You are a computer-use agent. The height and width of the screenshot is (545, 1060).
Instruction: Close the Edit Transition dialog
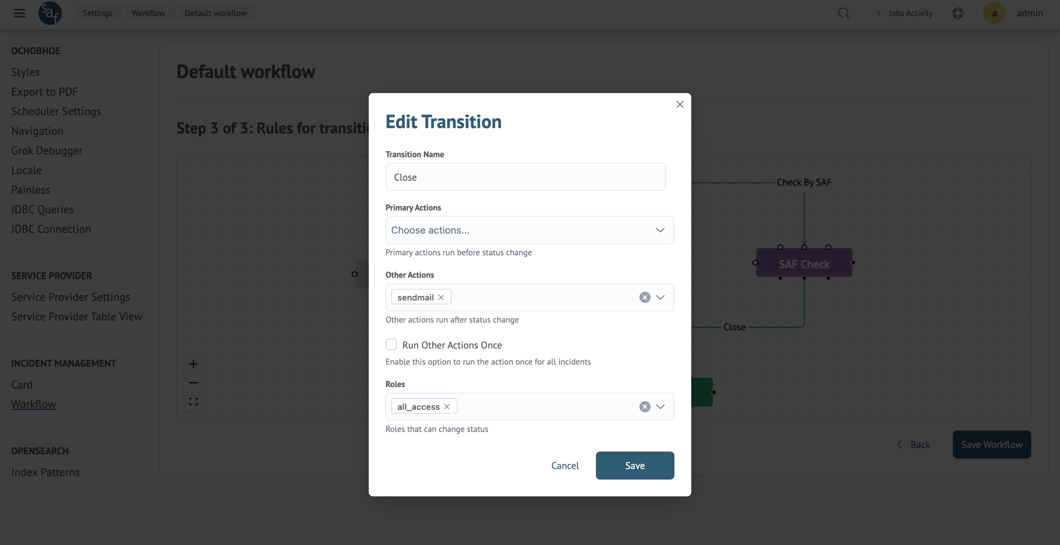click(x=680, y=105)
